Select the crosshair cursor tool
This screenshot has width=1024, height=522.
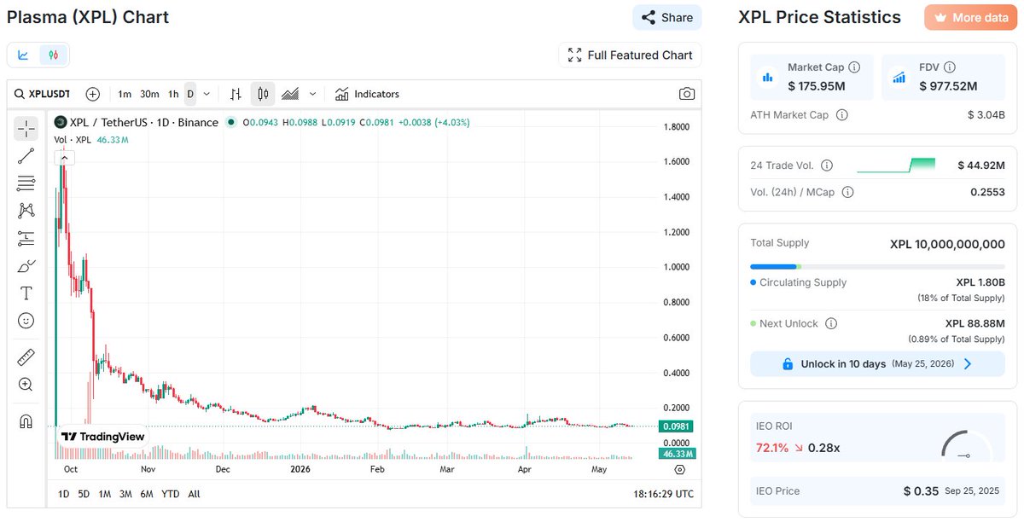tap(26, 129)
